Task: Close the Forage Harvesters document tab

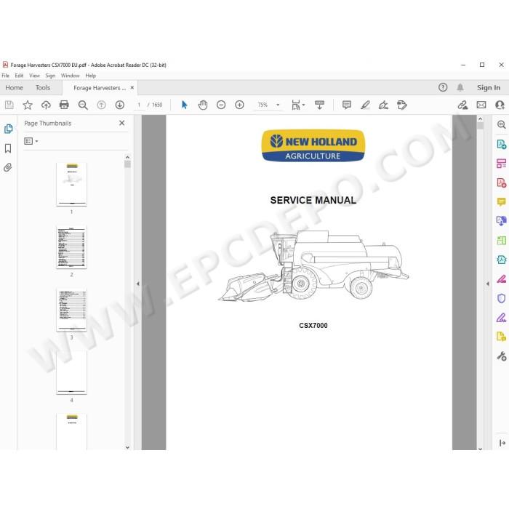Action: [x=132, y=88]
